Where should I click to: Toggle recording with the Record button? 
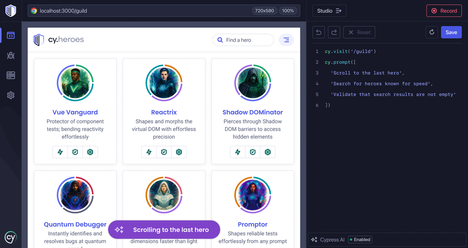pos(444,10)
